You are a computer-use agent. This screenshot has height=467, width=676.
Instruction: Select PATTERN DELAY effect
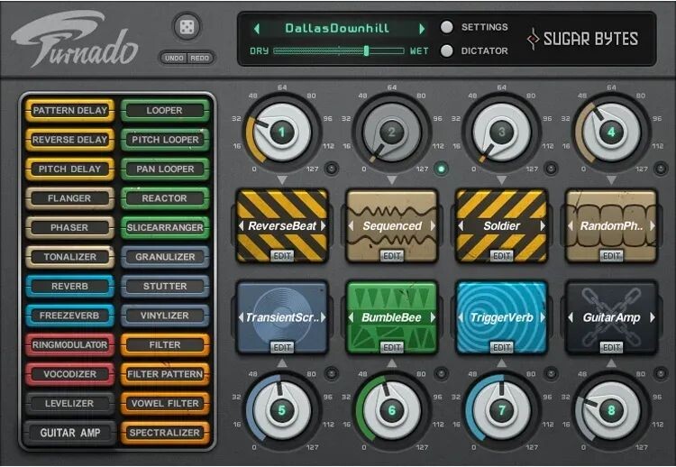coord(69,110)
